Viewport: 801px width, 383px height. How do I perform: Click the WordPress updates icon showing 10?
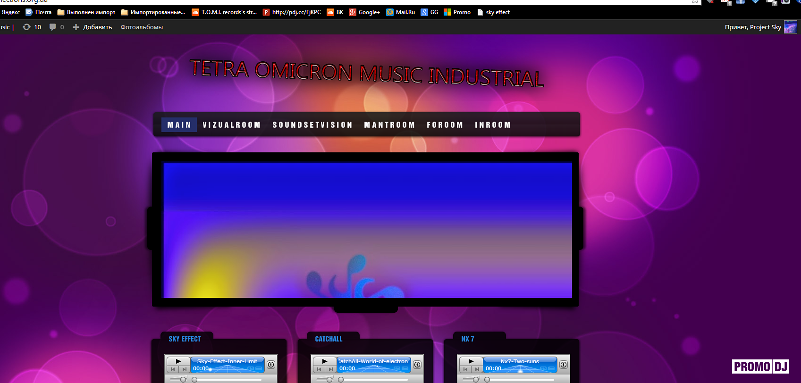pyautogui.click(x=32, y=27)
